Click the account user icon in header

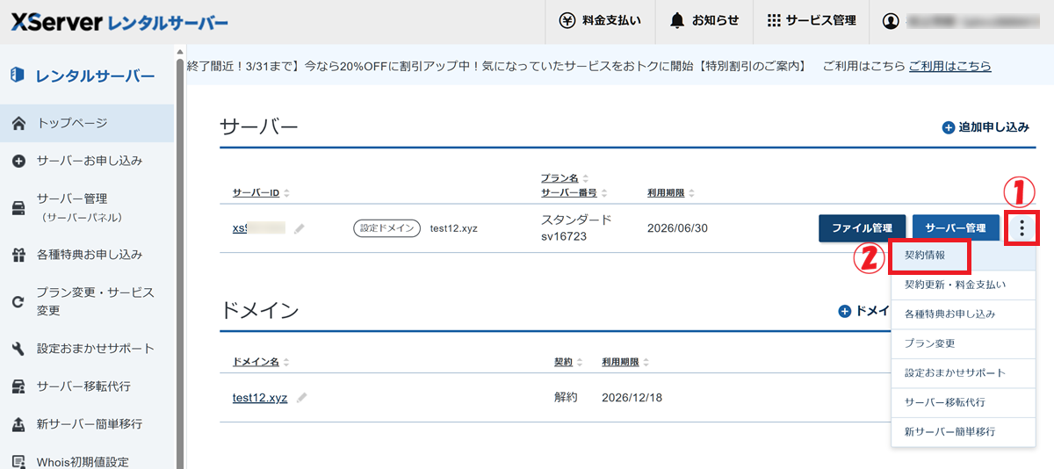pyautogui.click(x=892, y=21)
